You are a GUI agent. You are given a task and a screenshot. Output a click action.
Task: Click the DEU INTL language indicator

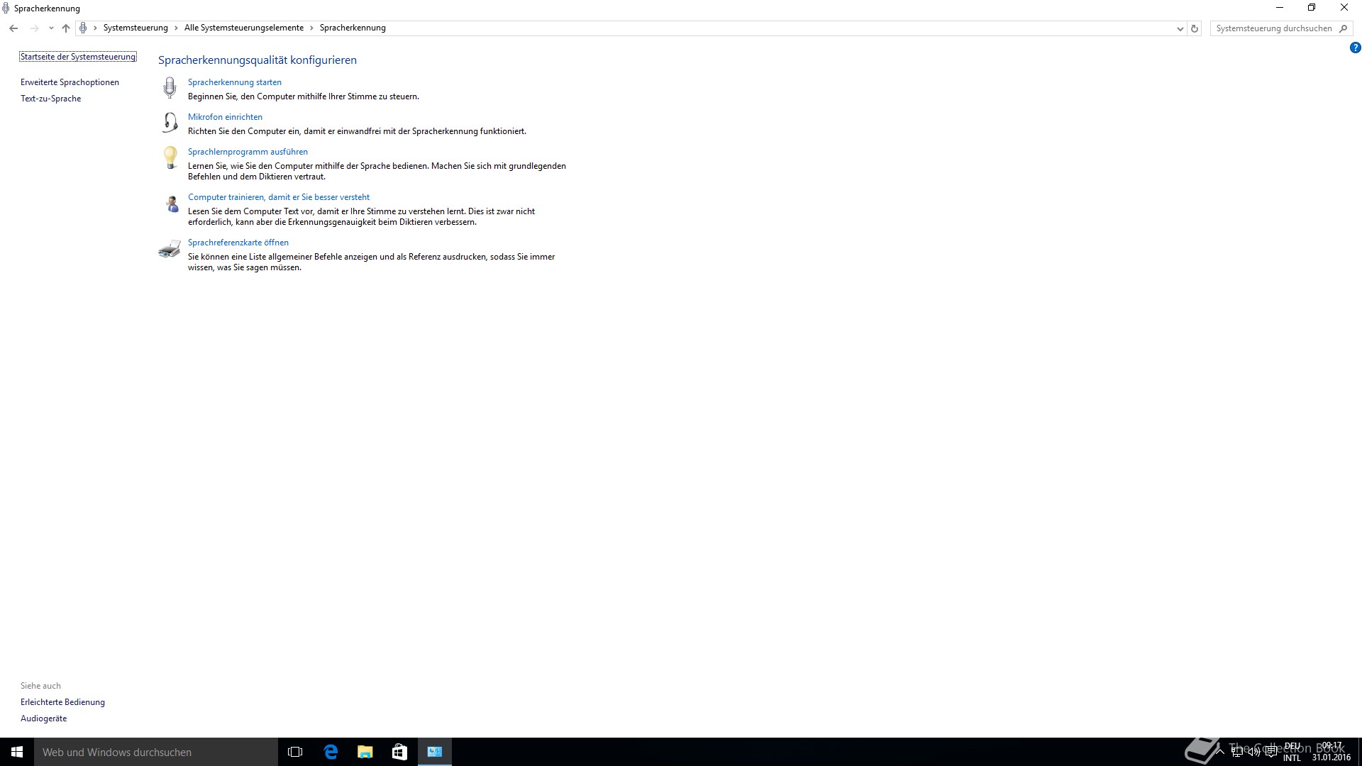pos(1292,752)
